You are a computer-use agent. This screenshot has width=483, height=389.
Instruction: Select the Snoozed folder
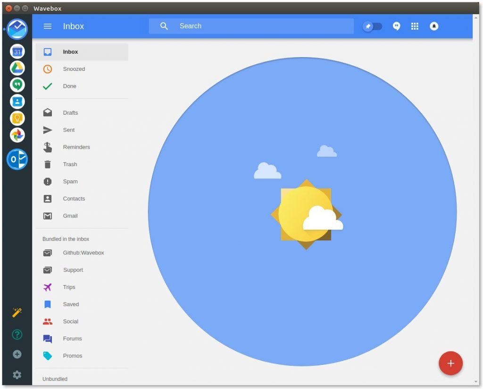(x=74, y=69)
